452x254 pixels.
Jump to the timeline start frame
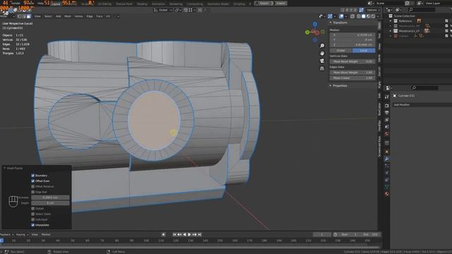[x=174, y=234]
